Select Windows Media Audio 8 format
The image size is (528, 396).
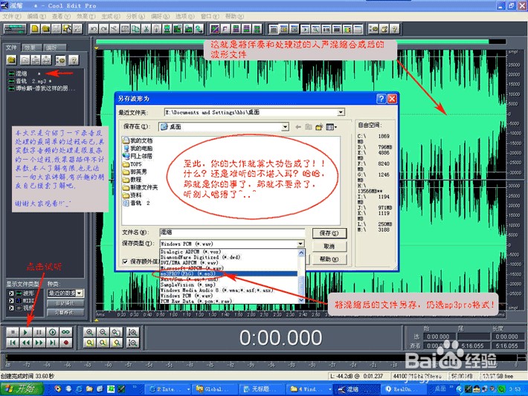[x=228, y=290]
